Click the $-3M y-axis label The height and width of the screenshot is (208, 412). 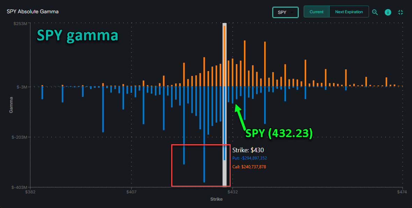click(x=22, y=87)
